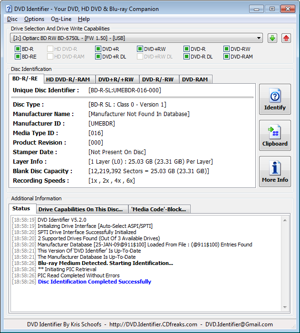Maximize the DVD Identifier window
The width and height of the screenshot is (300, 333).
click(x=272, y=9)
